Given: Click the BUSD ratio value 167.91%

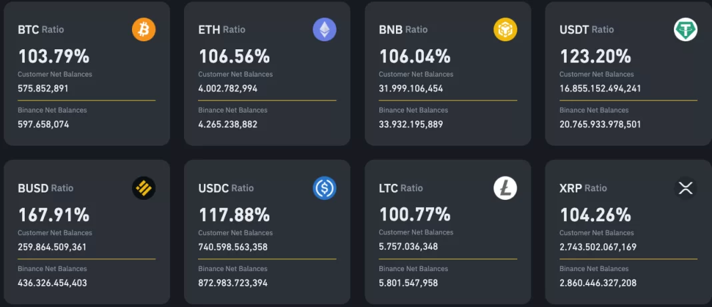Looking at the screenshot, I should 53,215.
